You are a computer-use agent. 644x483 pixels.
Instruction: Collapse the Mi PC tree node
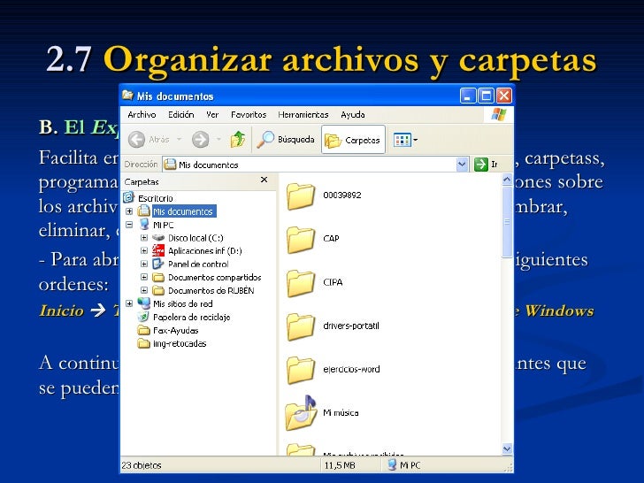(x=129, y=225)
